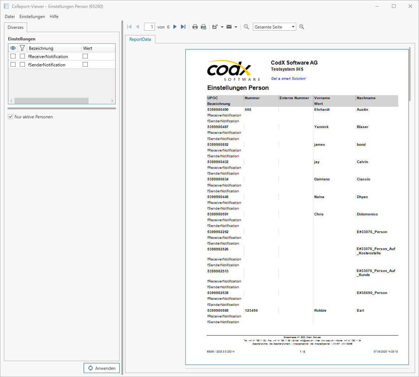Jump to the first report page
The width and height of the screenshot is (419, 377).
[129, 26]
